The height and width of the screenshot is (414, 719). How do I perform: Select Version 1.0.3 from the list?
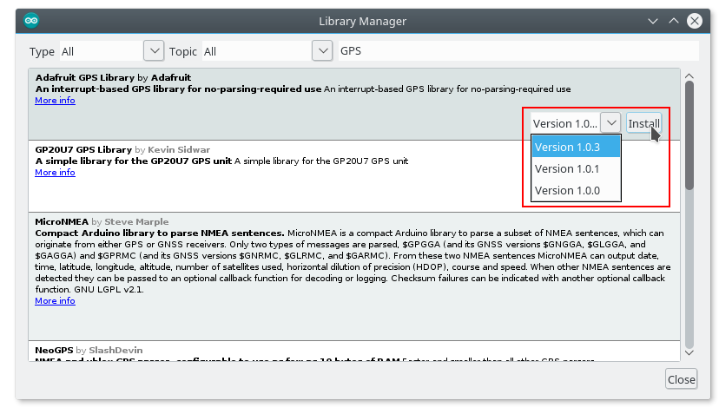click(575, 147)
